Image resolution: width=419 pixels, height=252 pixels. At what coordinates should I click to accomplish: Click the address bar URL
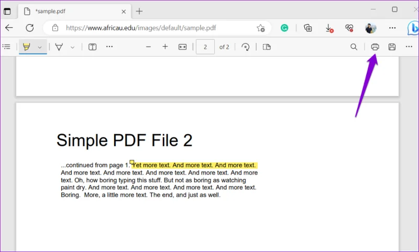(x=141, y=28)
